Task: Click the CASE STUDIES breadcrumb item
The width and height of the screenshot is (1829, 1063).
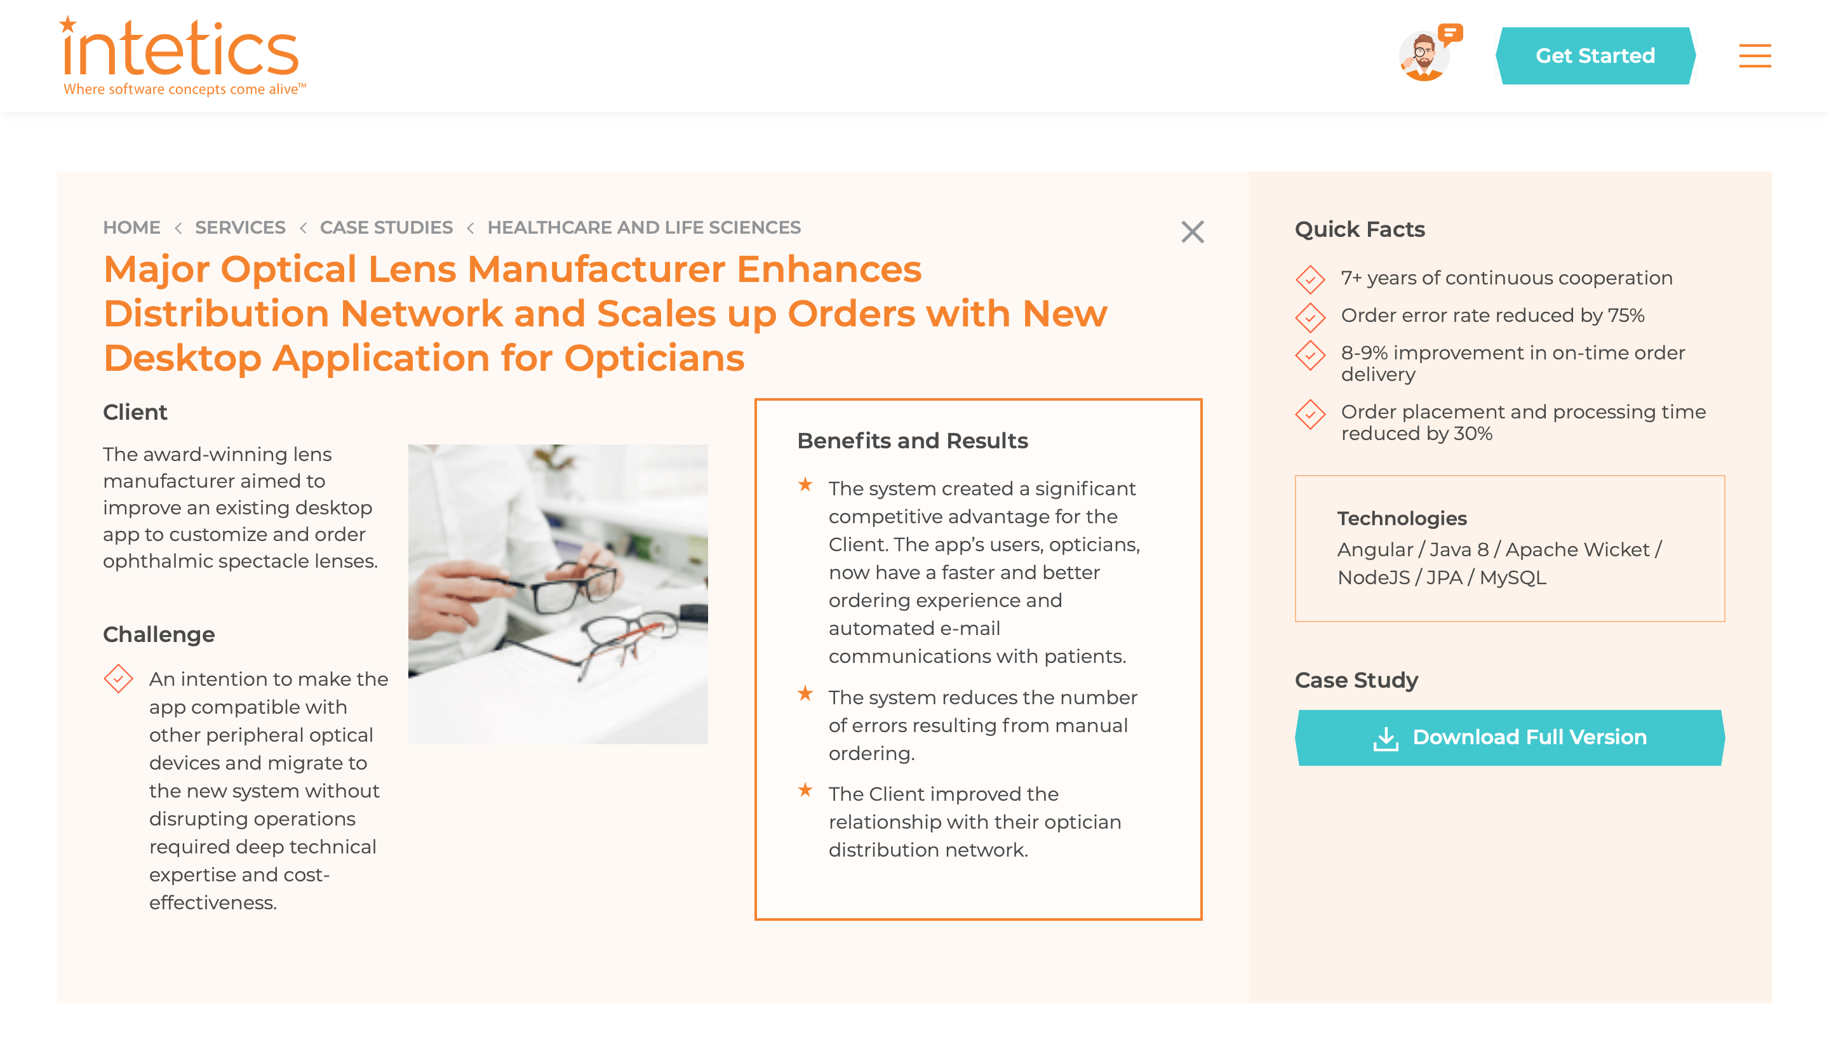Action: pyautogui.click(x=385, y=227)
